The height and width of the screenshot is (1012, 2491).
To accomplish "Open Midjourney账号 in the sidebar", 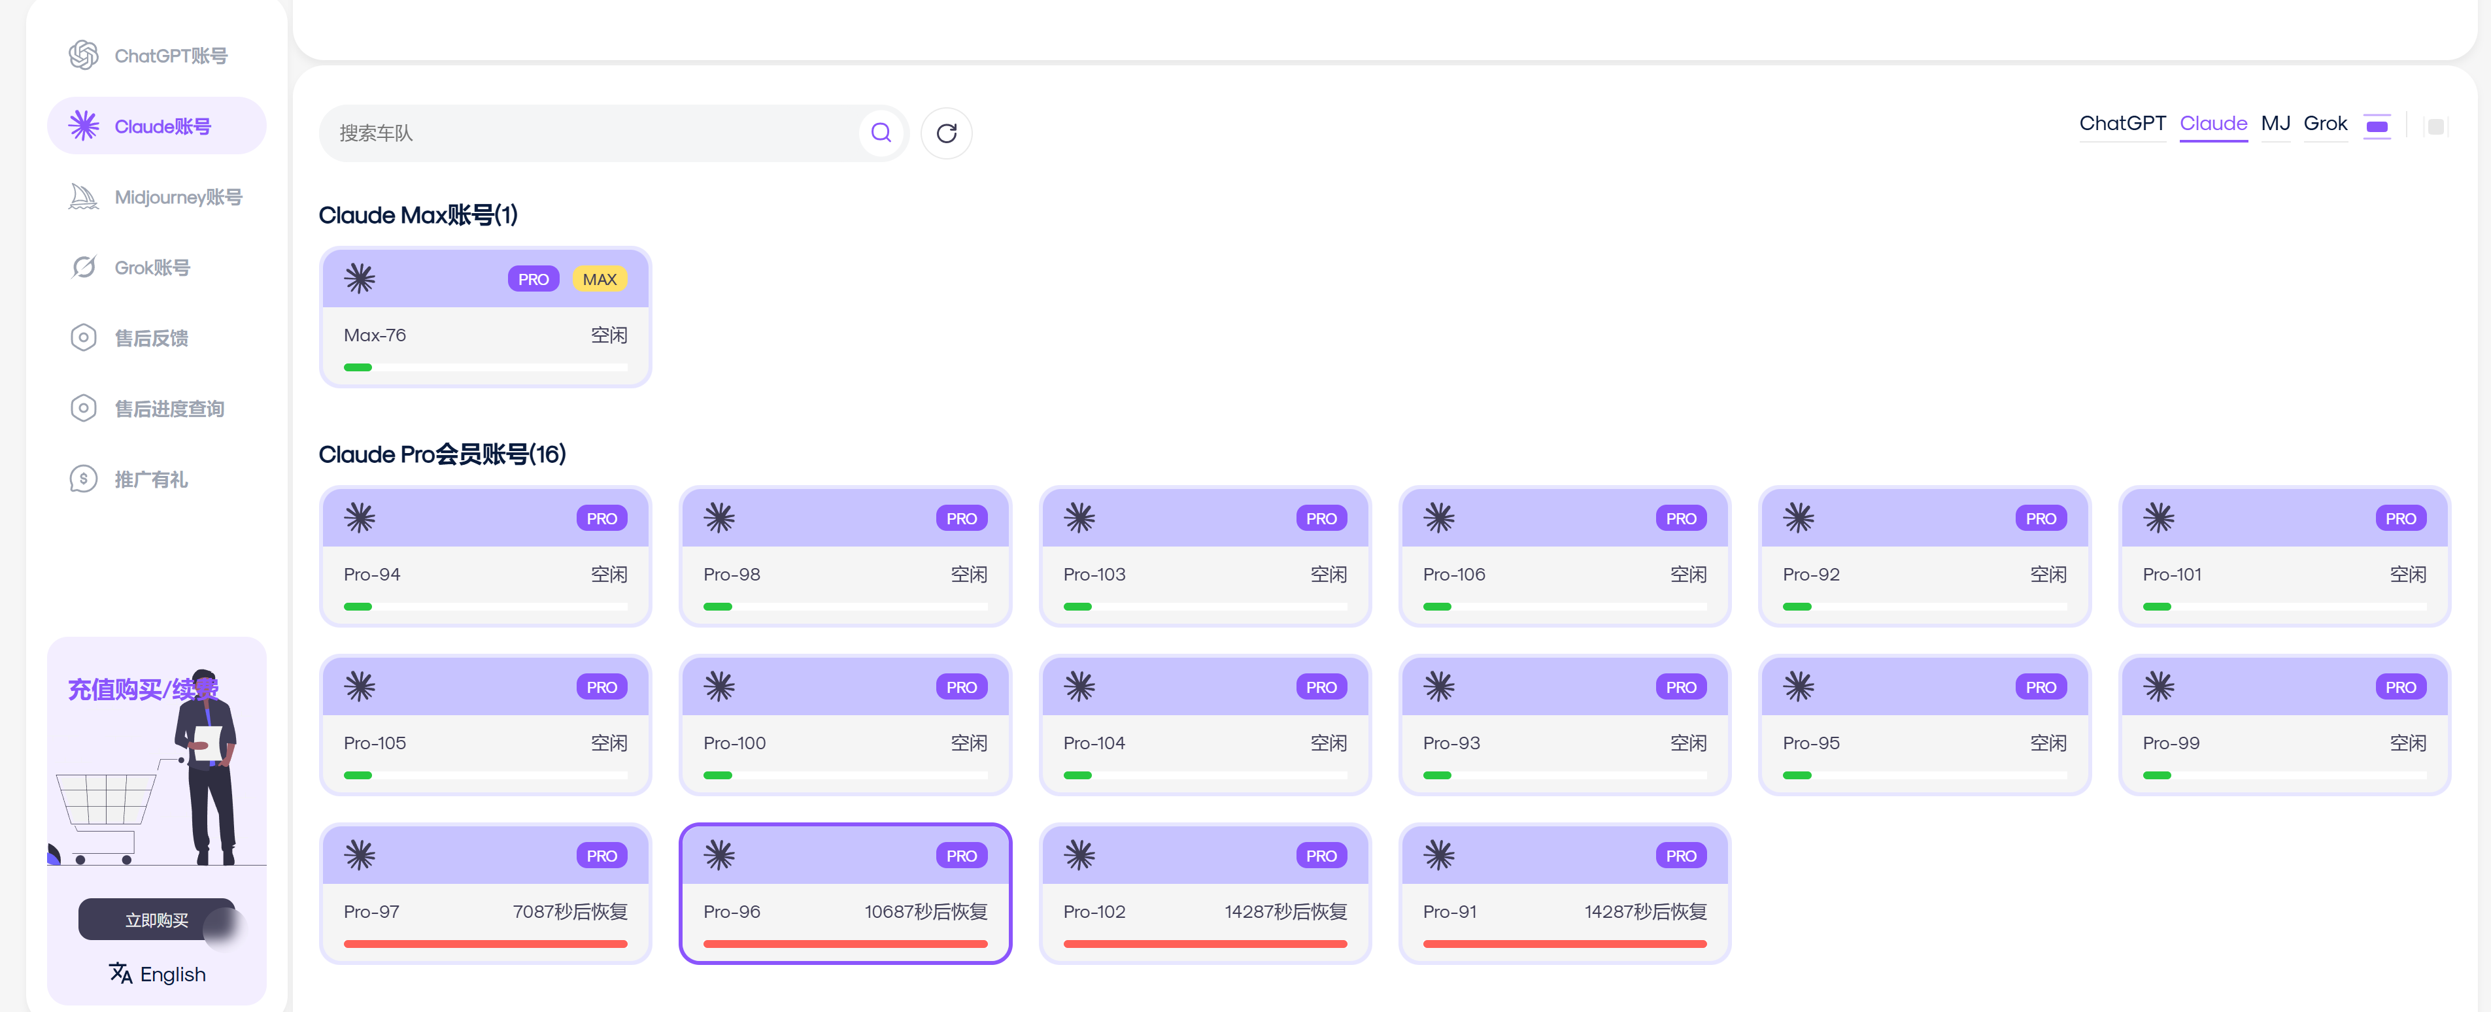I will (157, 197).
